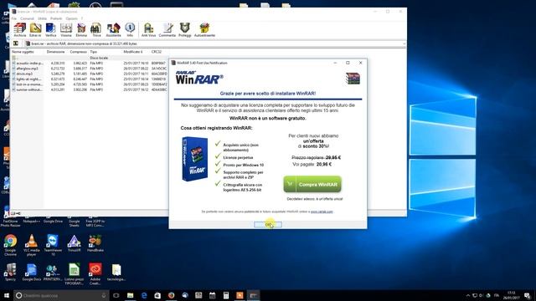The width and height of the screenshot is (536, 301).
Task: Click the bottom button in the notification dialog
Action: click(268, 224)
